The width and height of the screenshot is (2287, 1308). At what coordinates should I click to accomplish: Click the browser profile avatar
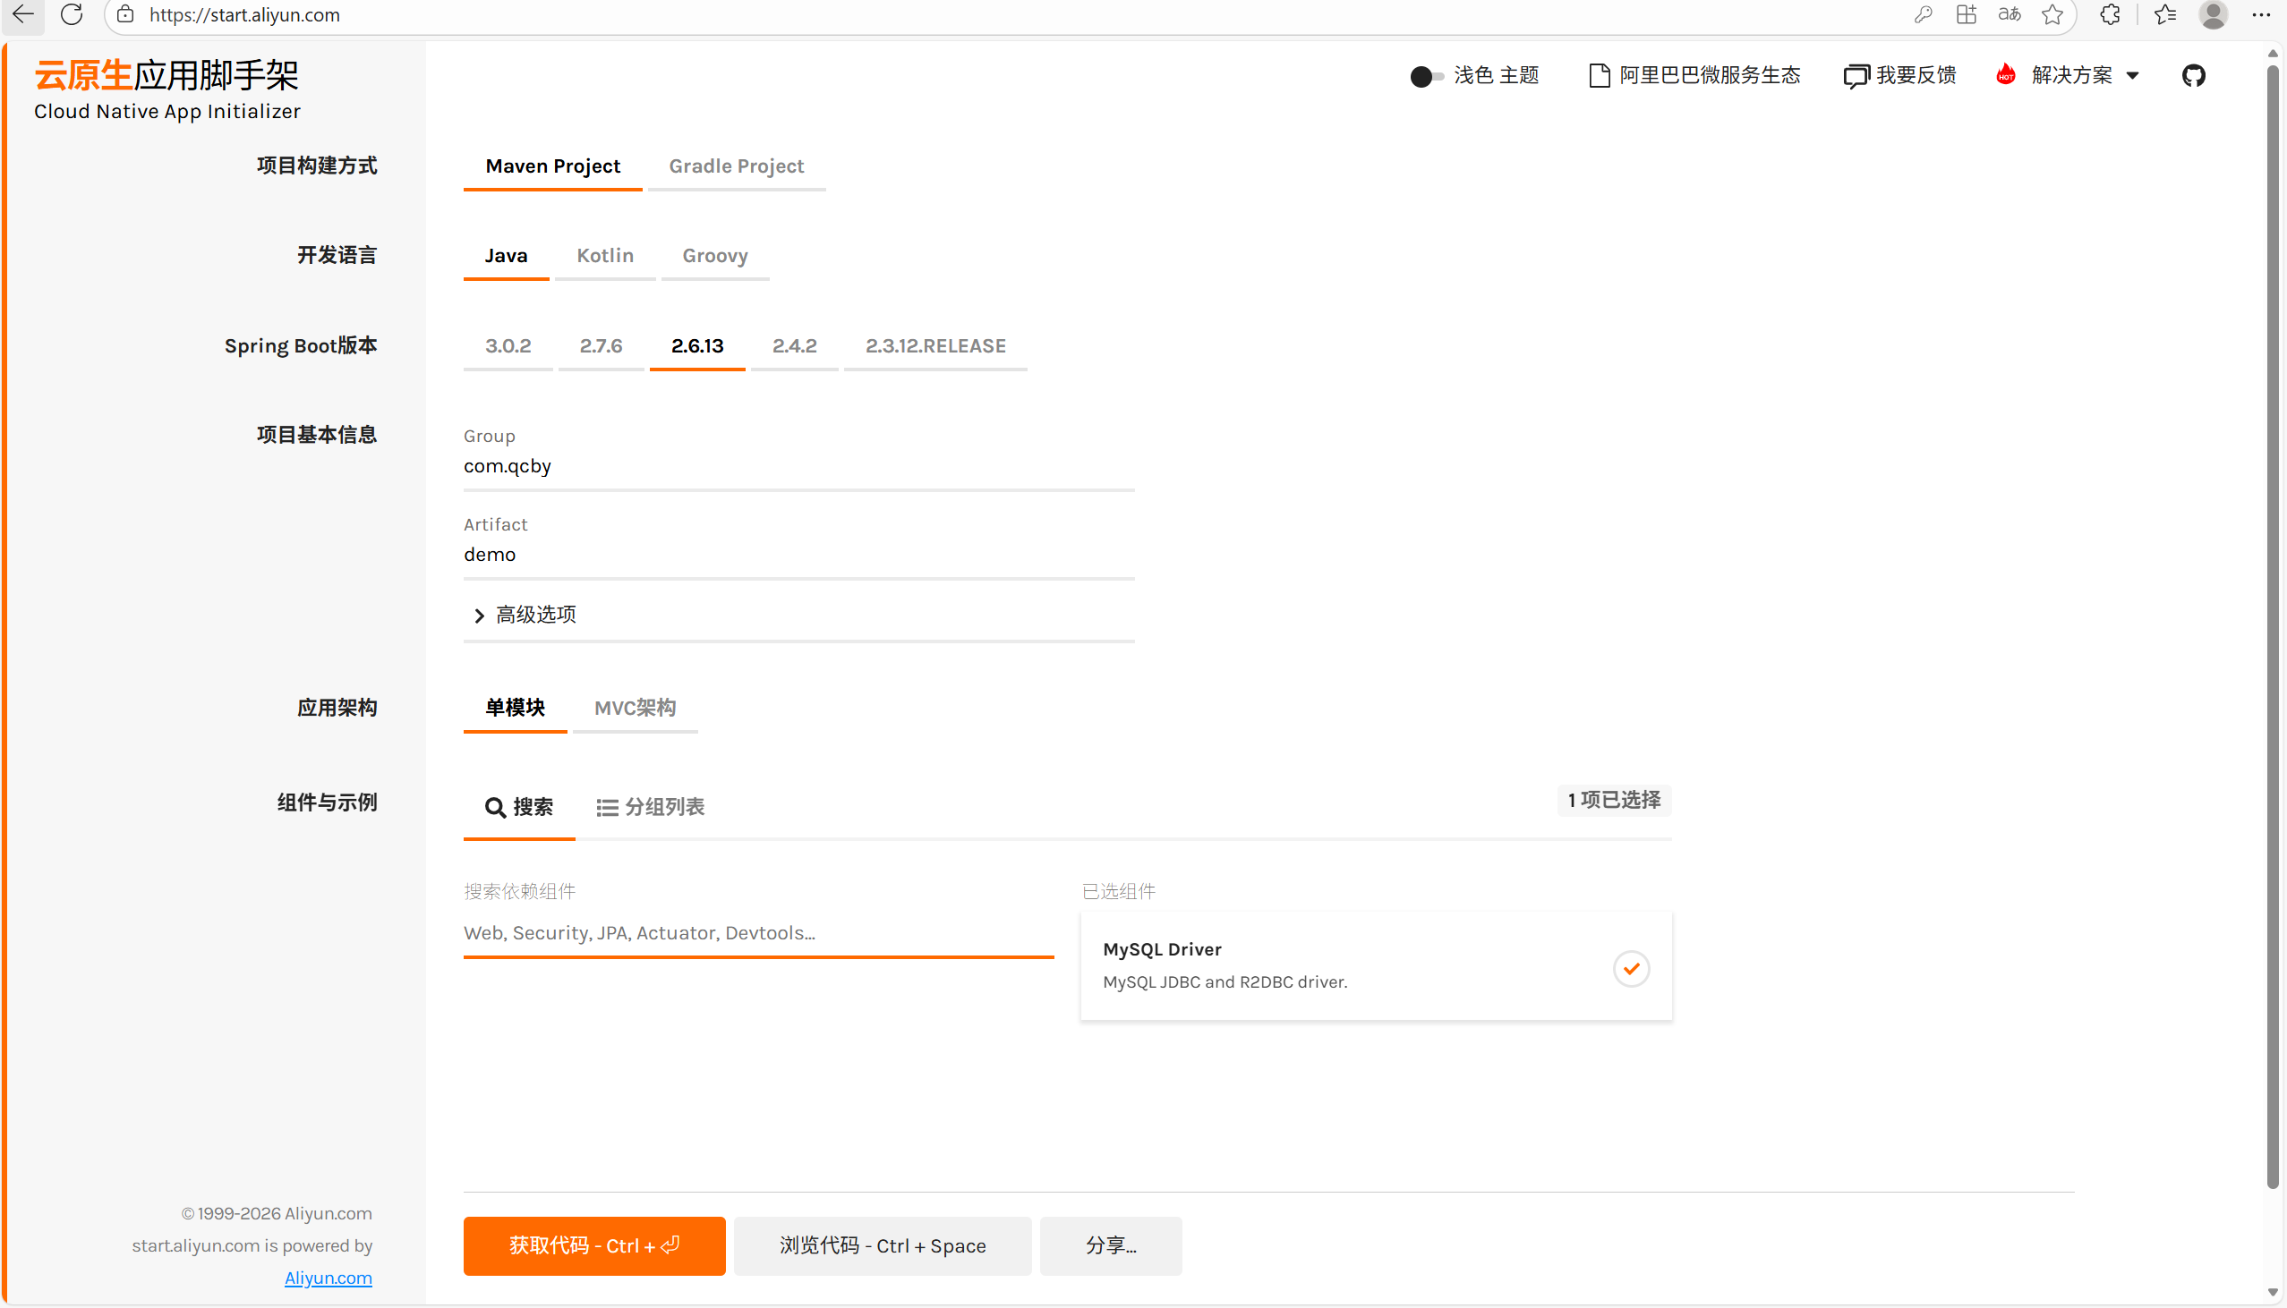pyautogui.click(x=2213, y=14)
